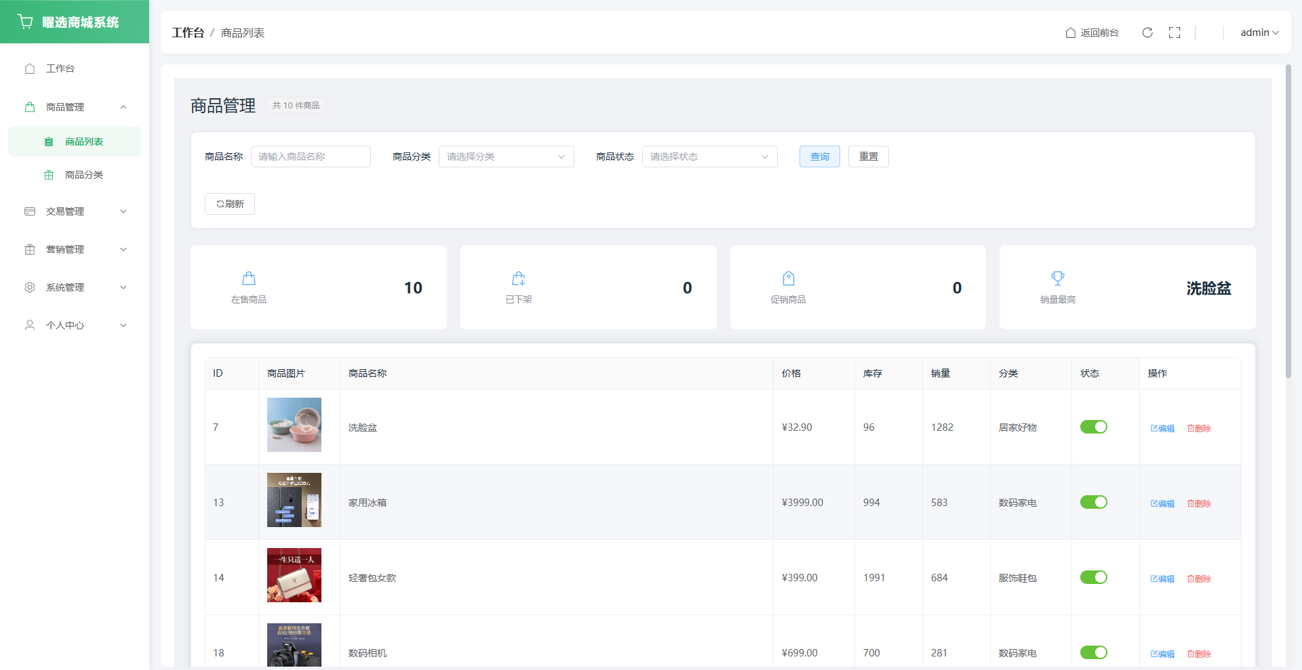The image size is (1302, 670).
Task: Open the 商品分类 category dropdown
Action: point(506,156)
